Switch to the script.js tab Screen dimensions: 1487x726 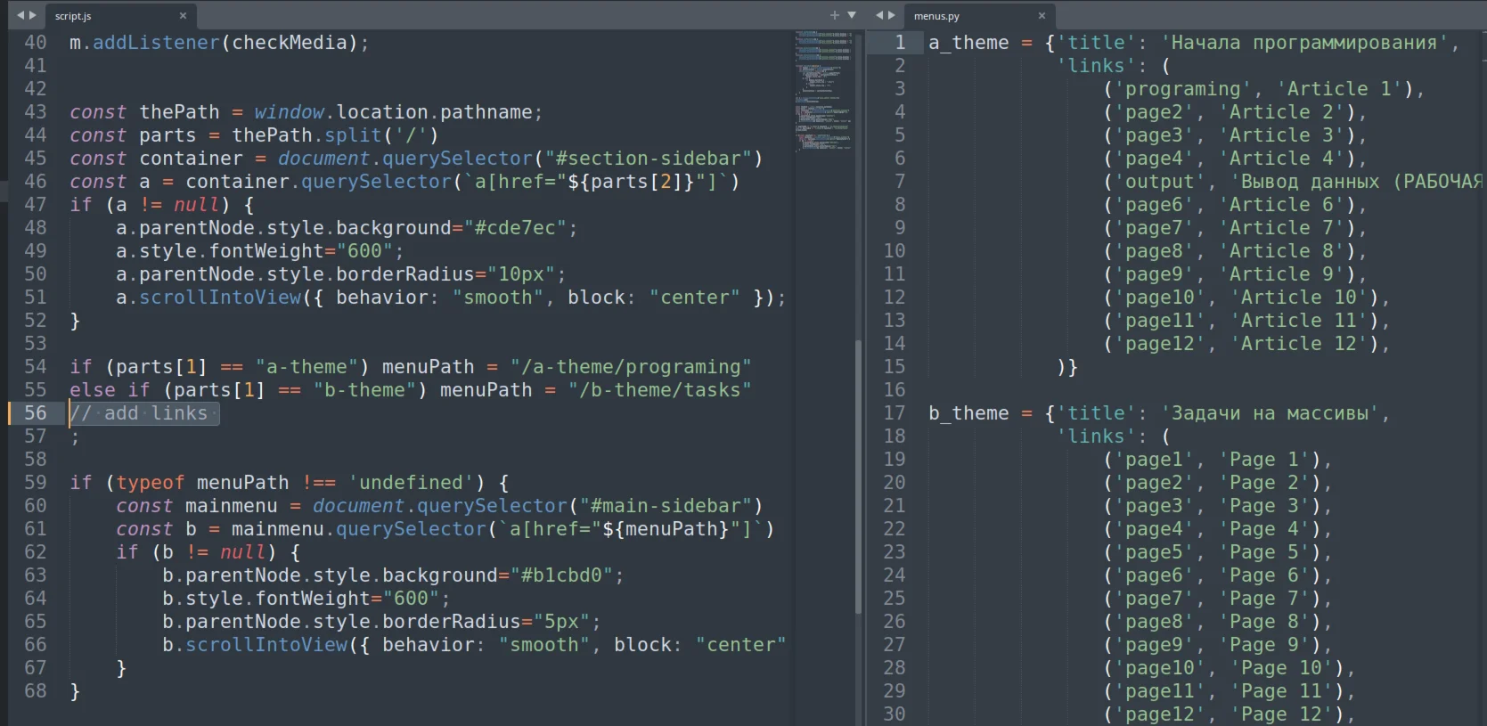click(x=98, y=16)
